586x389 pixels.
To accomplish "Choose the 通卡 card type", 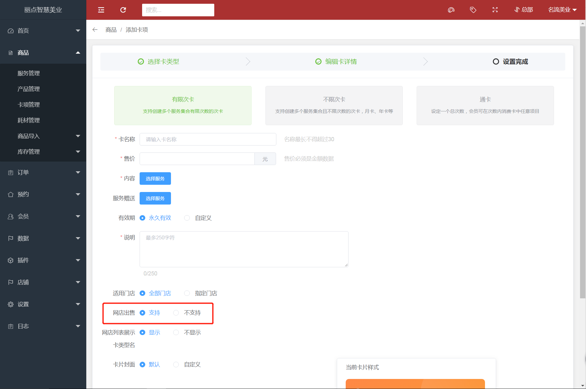I will pos(485,105).
